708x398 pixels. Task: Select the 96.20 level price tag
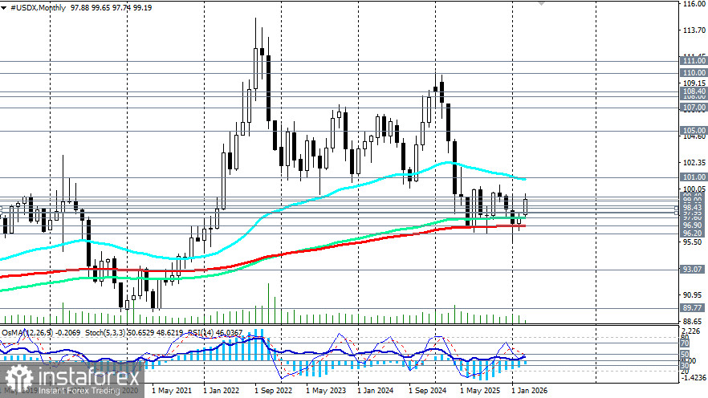coord(694,234)
